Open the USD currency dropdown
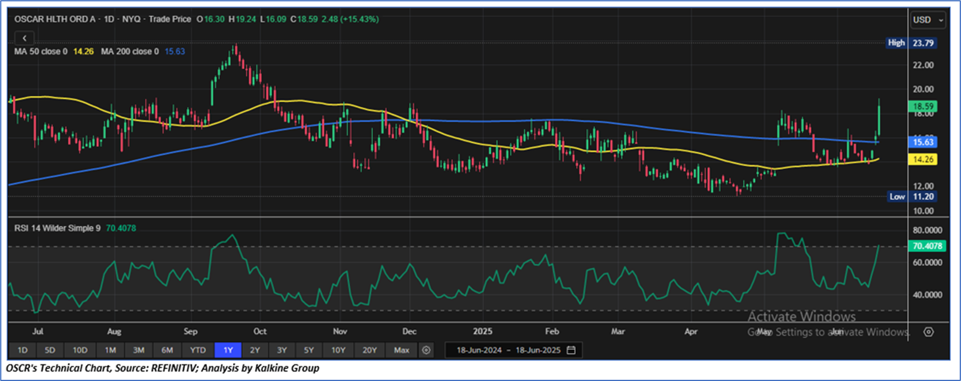 point(928,20)
